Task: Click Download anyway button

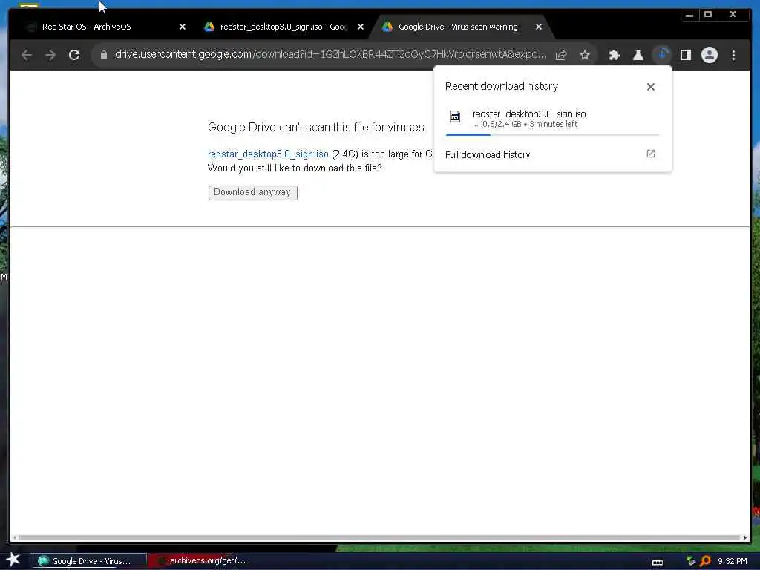Action: click(252, 192)
